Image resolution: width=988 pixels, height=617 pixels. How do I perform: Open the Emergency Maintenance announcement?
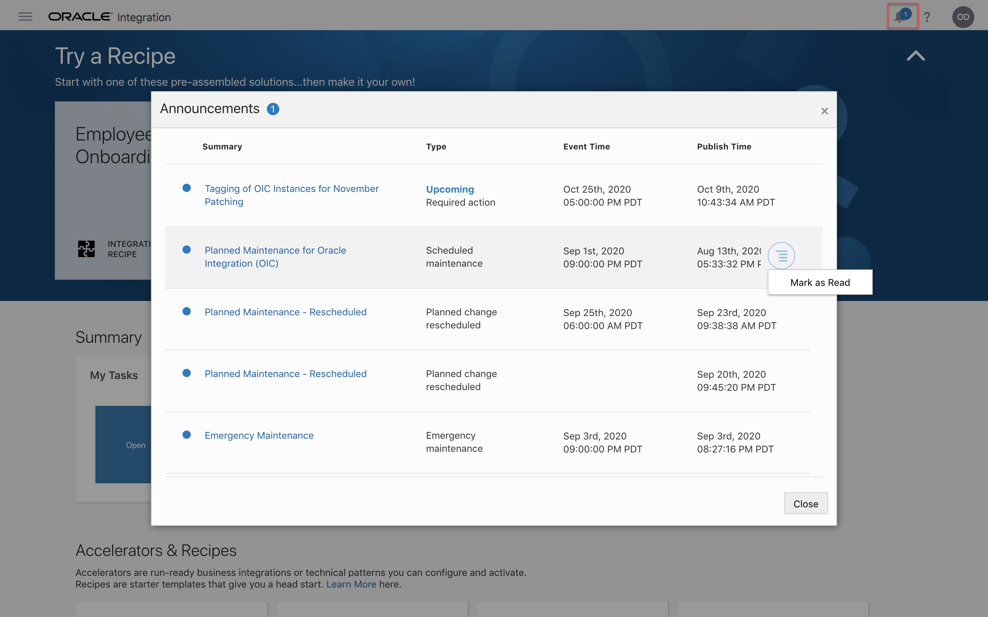pyautogui.click(x=259, y=435)
